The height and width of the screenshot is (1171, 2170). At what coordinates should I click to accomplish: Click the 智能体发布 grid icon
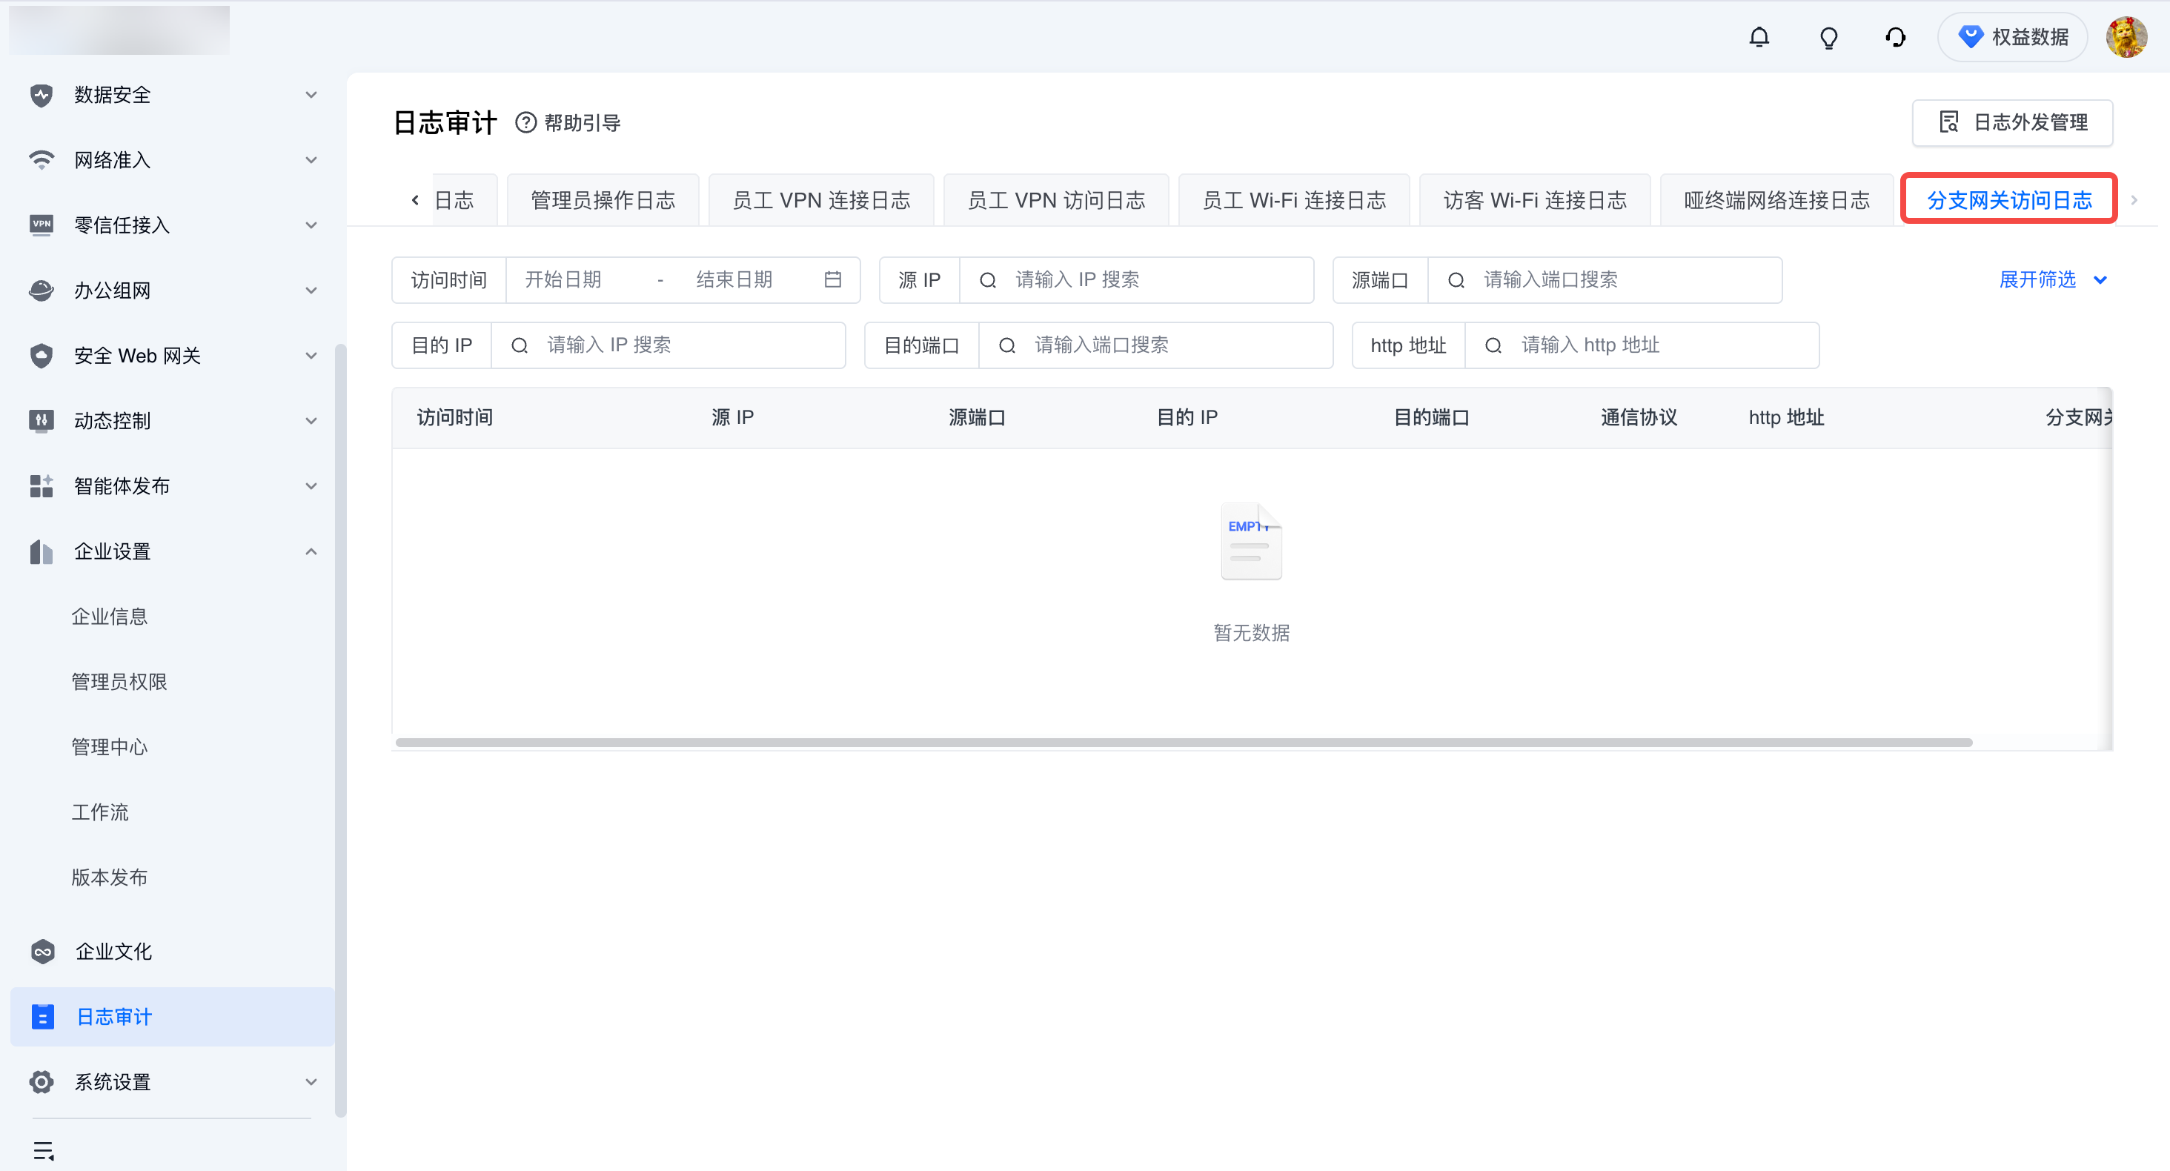[42, 486]
